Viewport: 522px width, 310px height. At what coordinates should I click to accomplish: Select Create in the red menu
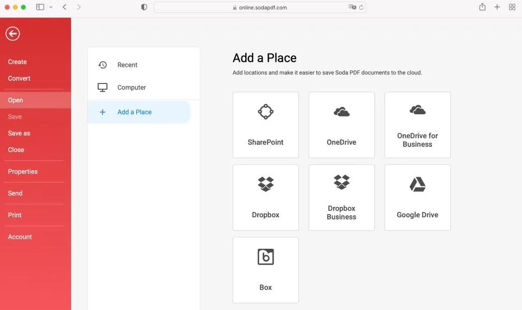point(17,62)
